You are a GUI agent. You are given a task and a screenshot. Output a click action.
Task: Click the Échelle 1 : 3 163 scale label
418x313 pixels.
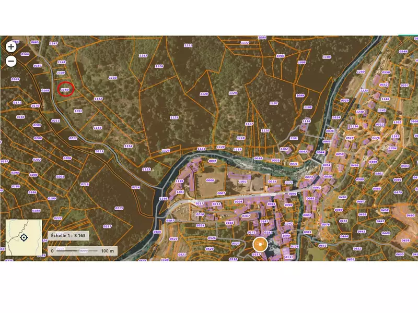(x=68, y=236)
